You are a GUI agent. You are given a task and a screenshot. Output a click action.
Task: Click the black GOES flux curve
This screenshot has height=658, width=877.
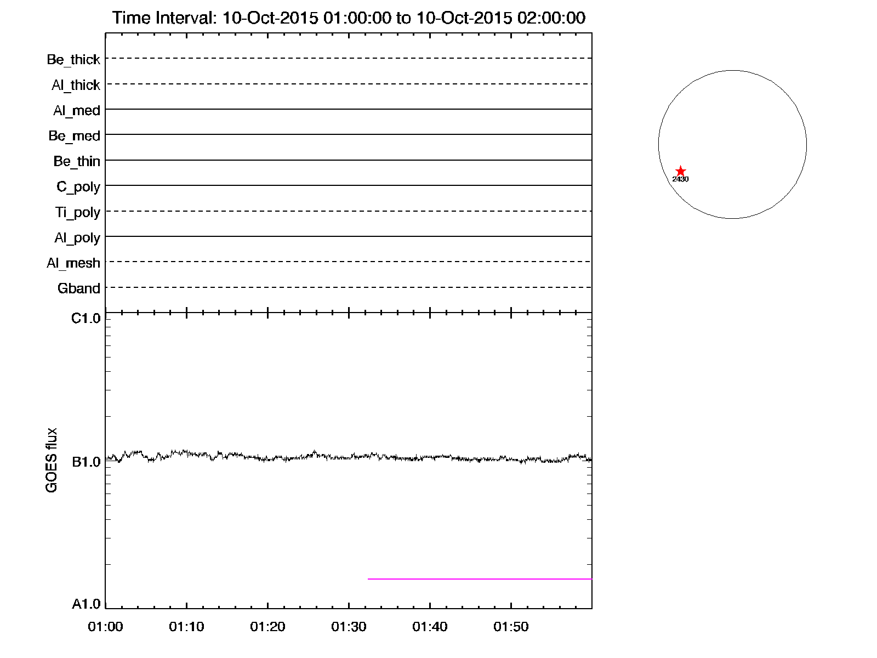pos(349,456)
